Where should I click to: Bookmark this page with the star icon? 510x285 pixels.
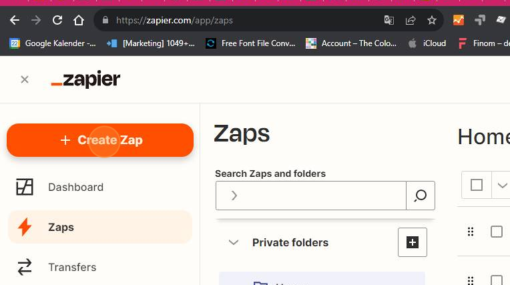coord(432,20)
